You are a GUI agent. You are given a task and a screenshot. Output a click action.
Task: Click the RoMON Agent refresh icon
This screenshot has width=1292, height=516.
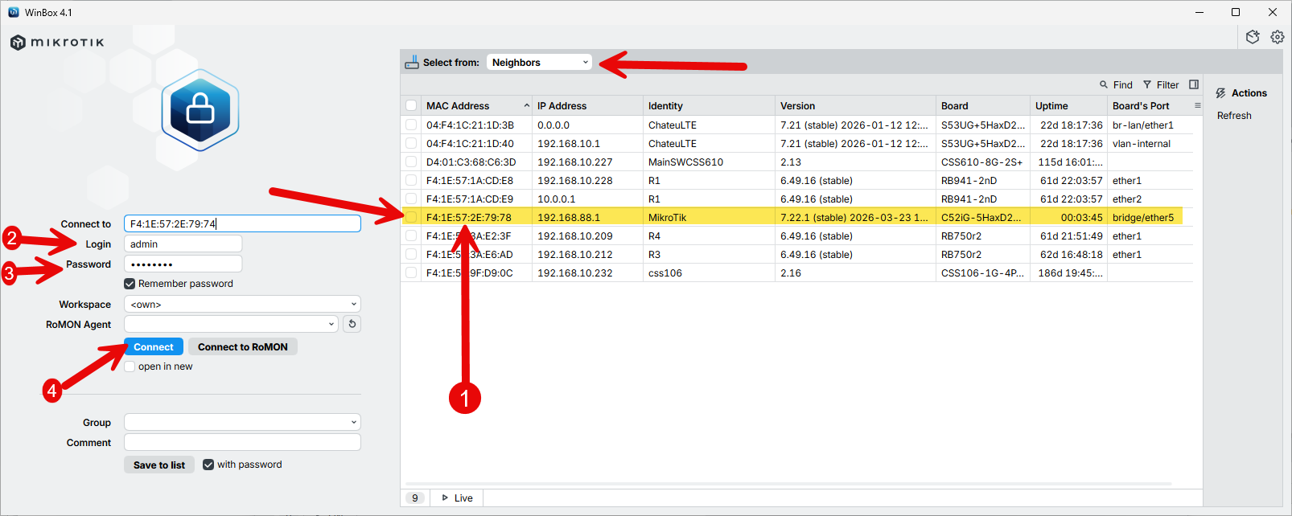click(x=352, y=324)
